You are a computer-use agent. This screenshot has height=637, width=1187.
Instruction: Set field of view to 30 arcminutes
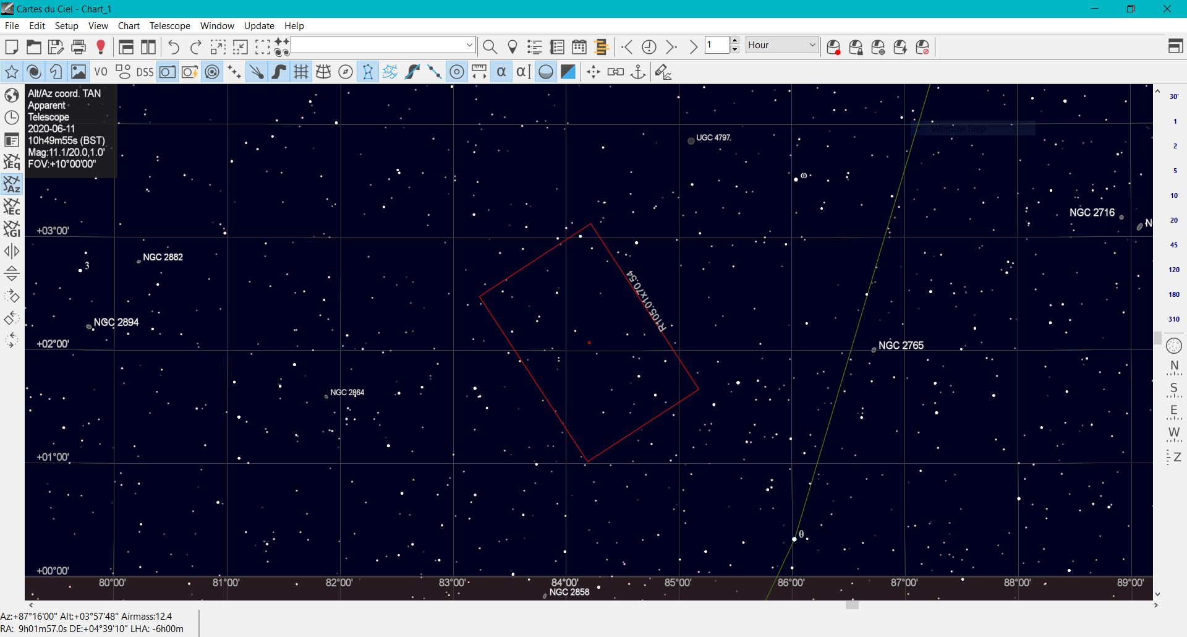click(x=1174, y=96)
